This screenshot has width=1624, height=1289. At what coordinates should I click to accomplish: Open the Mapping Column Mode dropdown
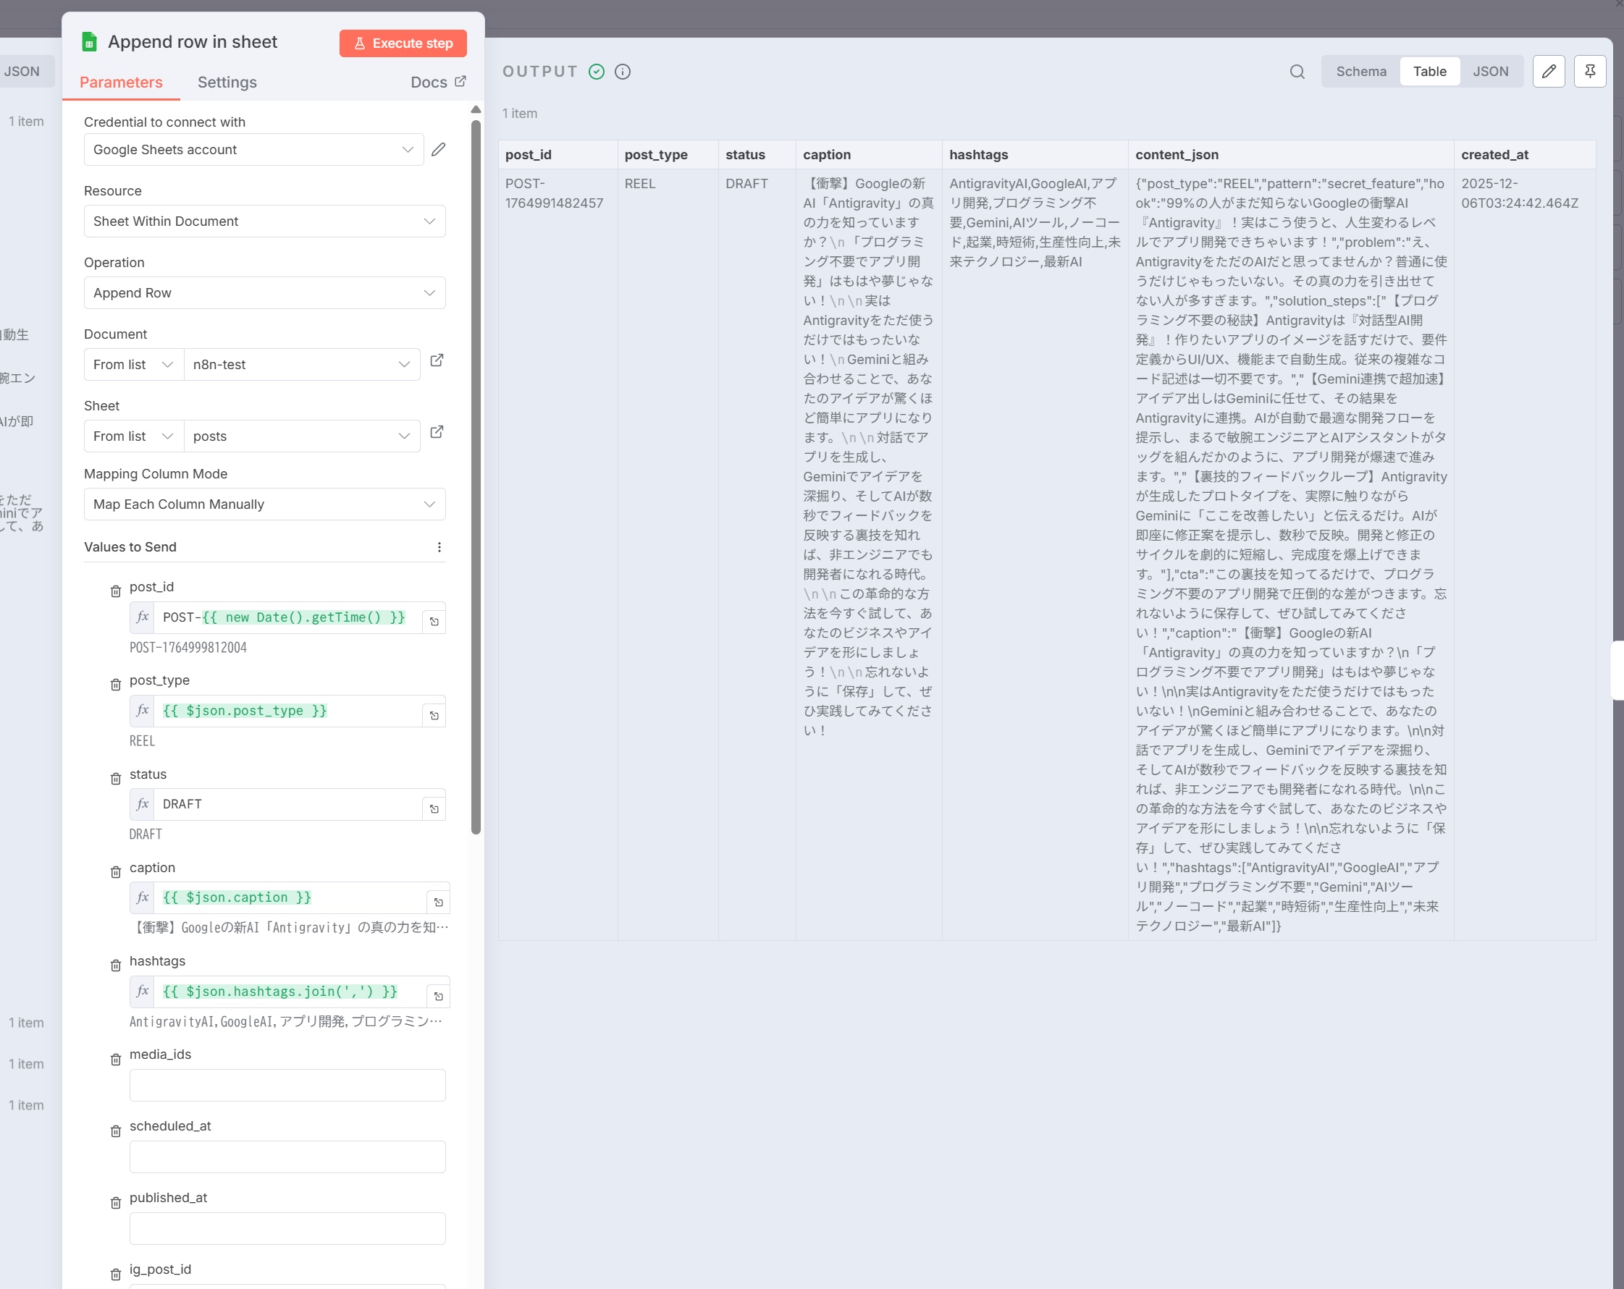click(x=264, y=504)
